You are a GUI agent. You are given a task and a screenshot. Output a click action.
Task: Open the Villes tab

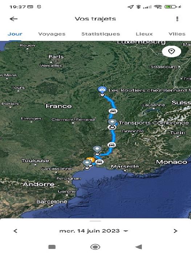coord(177,34)
